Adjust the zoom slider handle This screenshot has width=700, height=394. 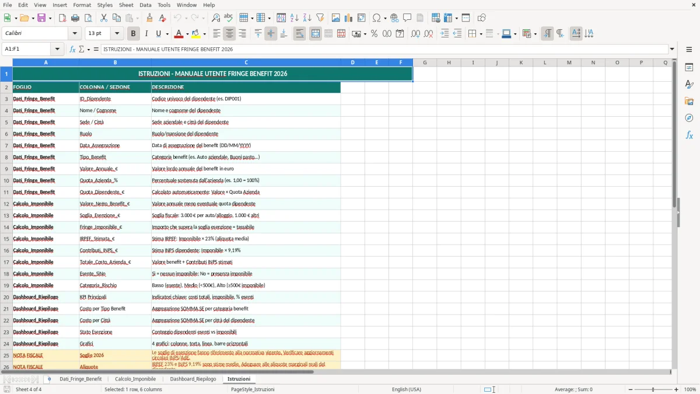[x=653, y=389]
